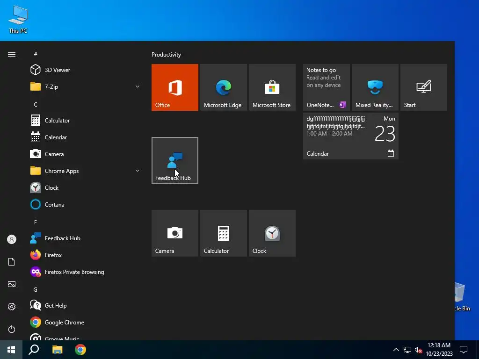This screenshot has height=359, width=479.
Task: Launch Cortana from the app list
Action: click(x=86, y=205)
